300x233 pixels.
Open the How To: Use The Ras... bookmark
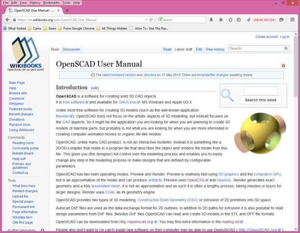coord(149,29)
